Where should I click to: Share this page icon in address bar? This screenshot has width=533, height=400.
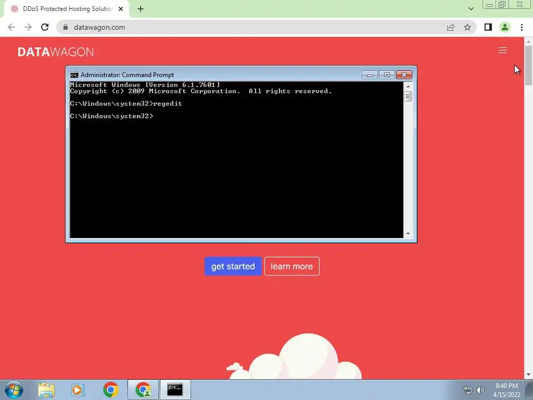point(451,27)
